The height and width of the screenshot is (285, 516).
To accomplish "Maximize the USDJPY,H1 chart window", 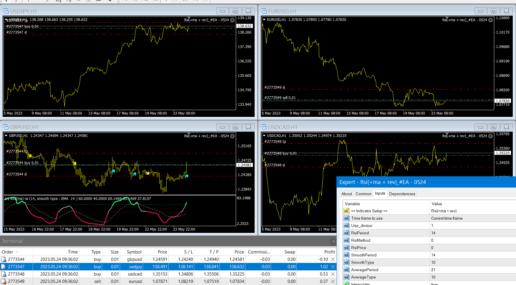I will [235, 11].
